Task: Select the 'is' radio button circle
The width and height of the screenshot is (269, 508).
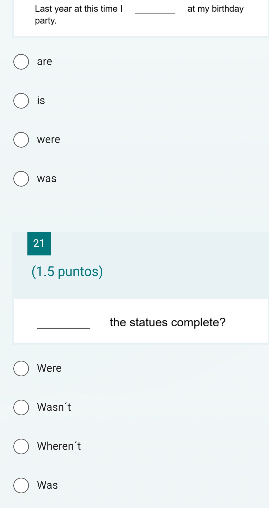Action: click(21, 101)
